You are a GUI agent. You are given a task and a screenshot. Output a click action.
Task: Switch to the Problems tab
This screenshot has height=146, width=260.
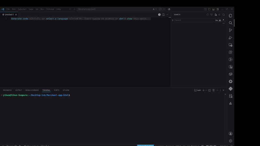pos(7,90)
